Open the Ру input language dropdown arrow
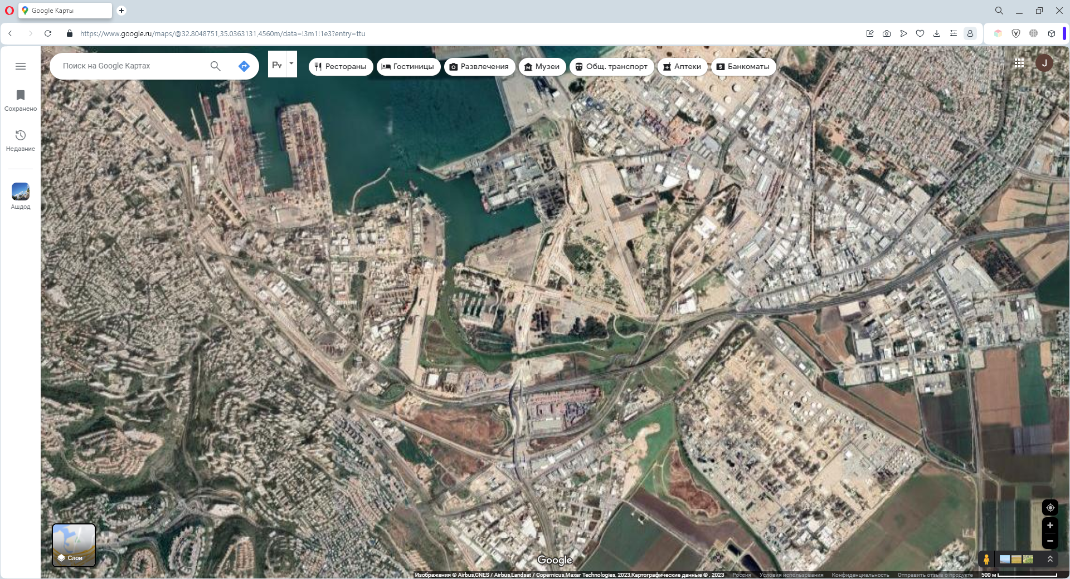The height and width of the screenshot is (579, 1070). click(x=291, y=63)
